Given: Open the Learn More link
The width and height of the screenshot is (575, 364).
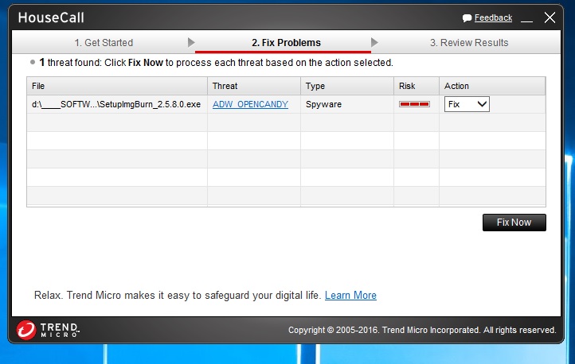Looking at the screenshot, I should [350, 295].
